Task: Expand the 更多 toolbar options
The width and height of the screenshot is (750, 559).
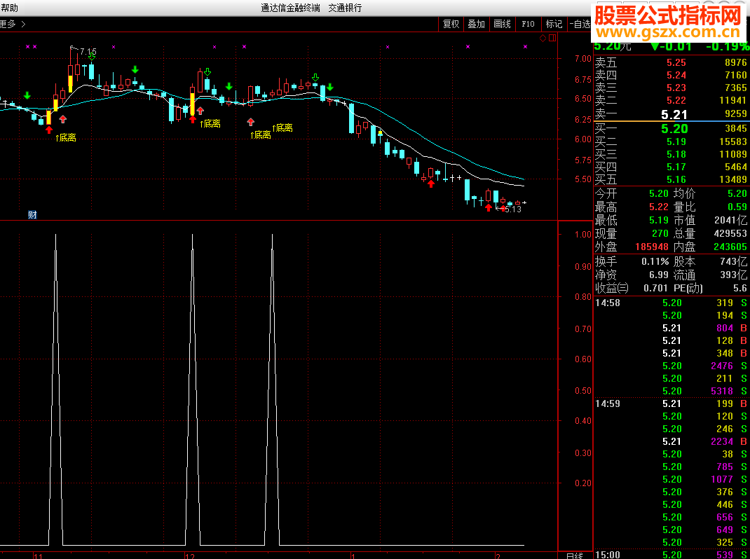Action: coord(13,24)
